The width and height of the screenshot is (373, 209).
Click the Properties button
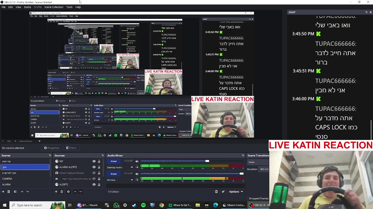click(x=52, y=148)
